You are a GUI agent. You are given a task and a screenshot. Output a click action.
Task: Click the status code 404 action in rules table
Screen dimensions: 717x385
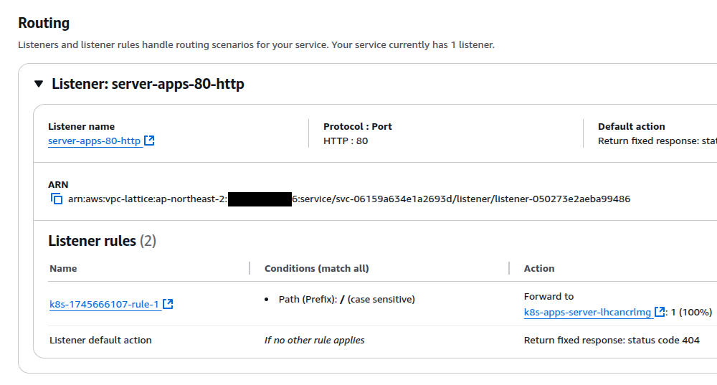tap(612, 341)
